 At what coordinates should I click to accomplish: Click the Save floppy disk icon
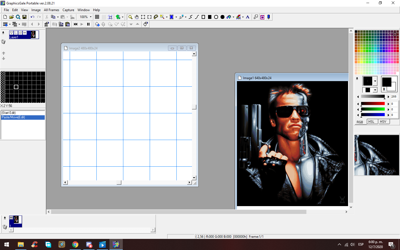pyautogui.click(x=24, y=17)
